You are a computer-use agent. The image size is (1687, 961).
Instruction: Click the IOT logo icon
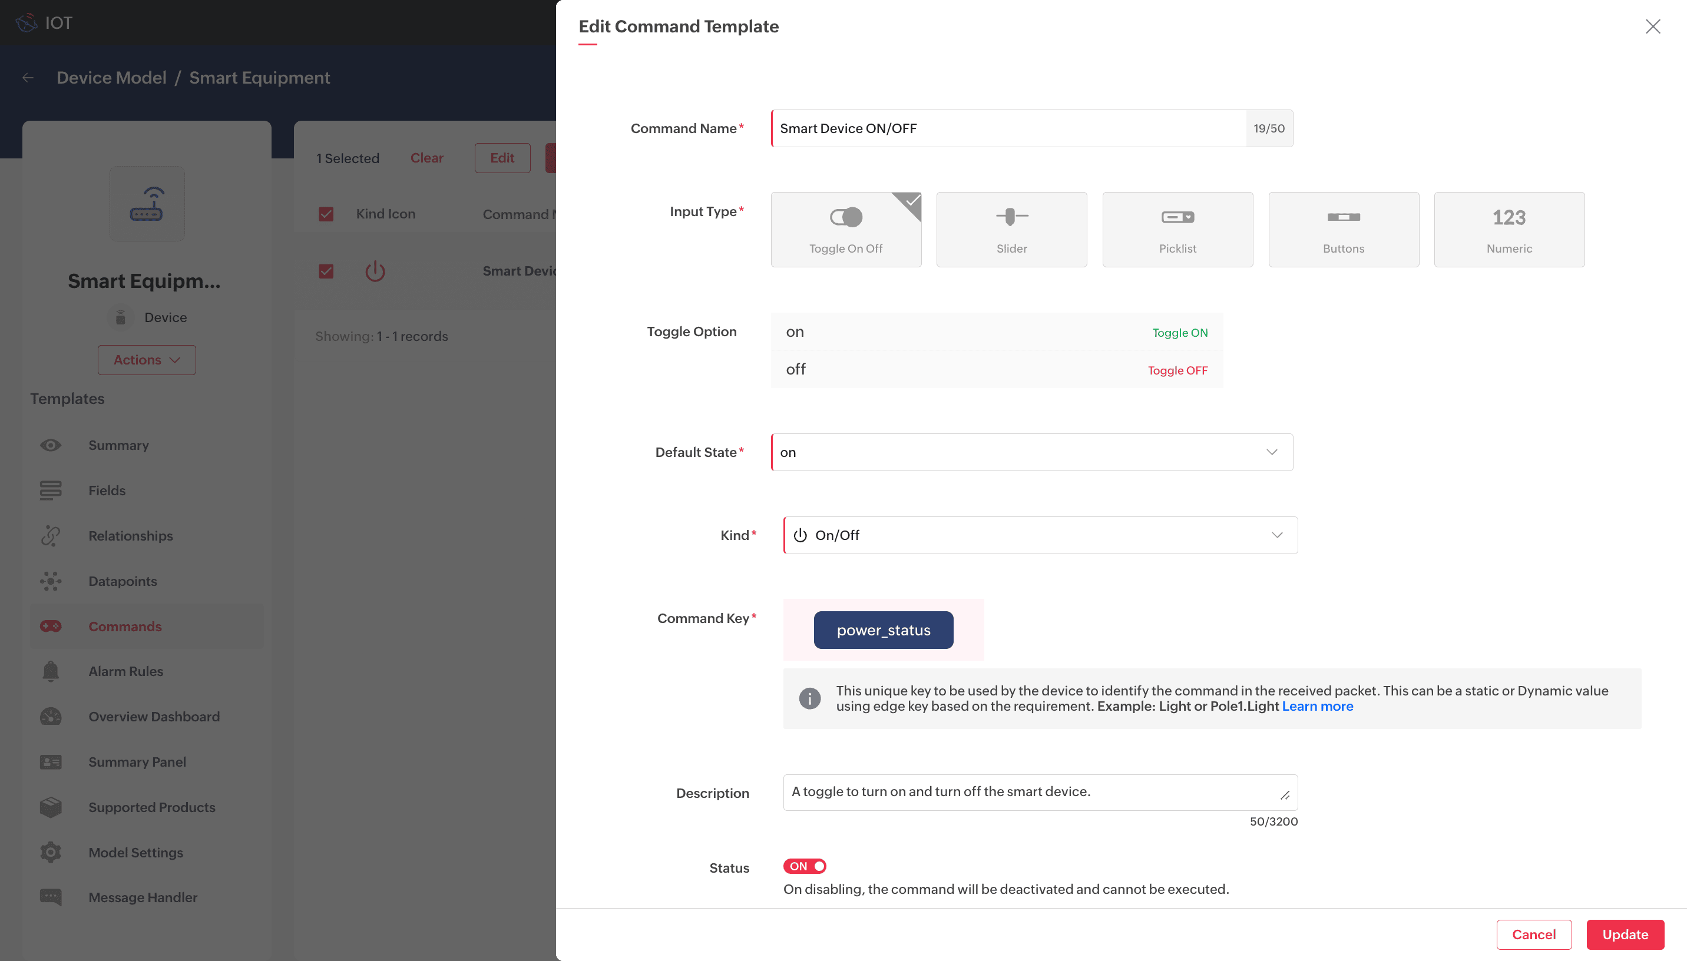coord(27,23)
